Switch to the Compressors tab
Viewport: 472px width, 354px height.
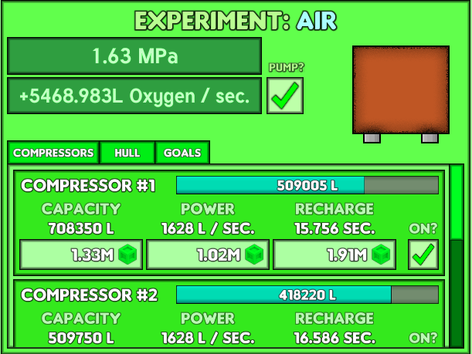point(53,153)
